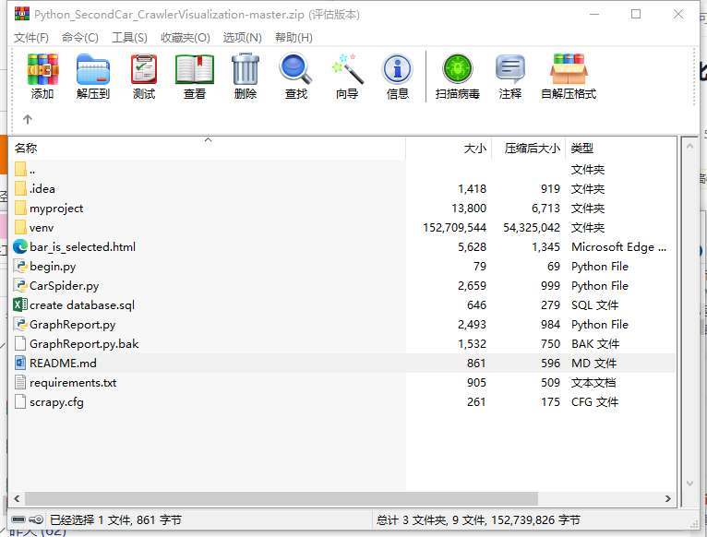
Task: Open the Commands (命令) menu
Action: click(79, 38)
